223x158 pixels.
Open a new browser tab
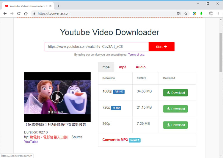[59, 6]
